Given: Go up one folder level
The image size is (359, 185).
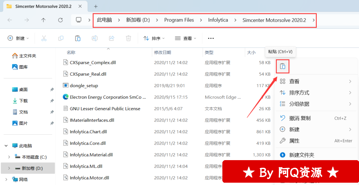Looking at the screenshot, I should (43, 20).
